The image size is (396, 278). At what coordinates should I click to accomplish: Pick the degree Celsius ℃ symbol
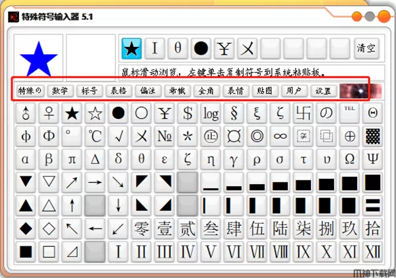(96, 136)
